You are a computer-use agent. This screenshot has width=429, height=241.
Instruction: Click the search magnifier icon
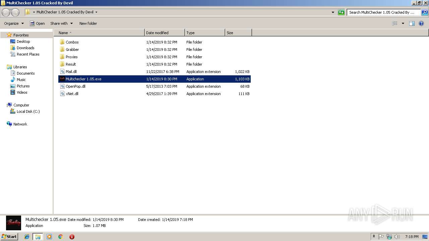pos(424,12)
